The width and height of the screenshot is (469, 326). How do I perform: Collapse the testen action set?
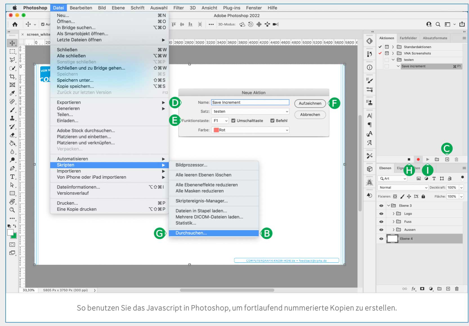393,60
